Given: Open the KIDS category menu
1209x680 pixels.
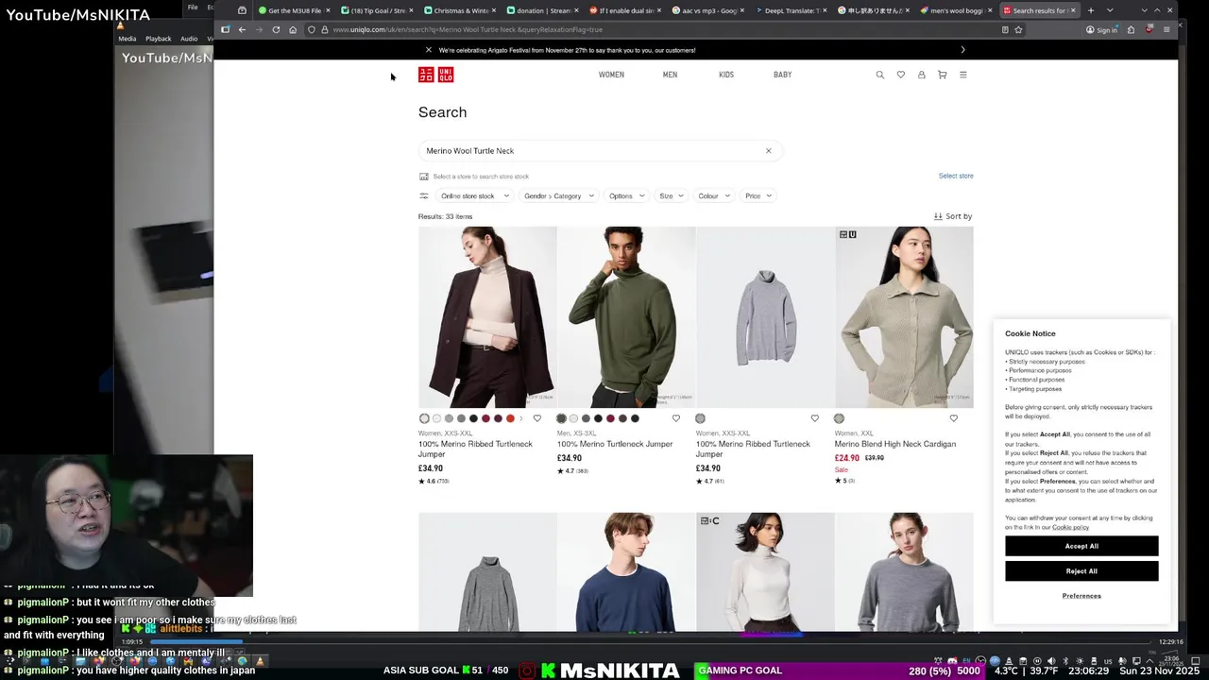Looking at the screenshot, I should pos(726,75).
